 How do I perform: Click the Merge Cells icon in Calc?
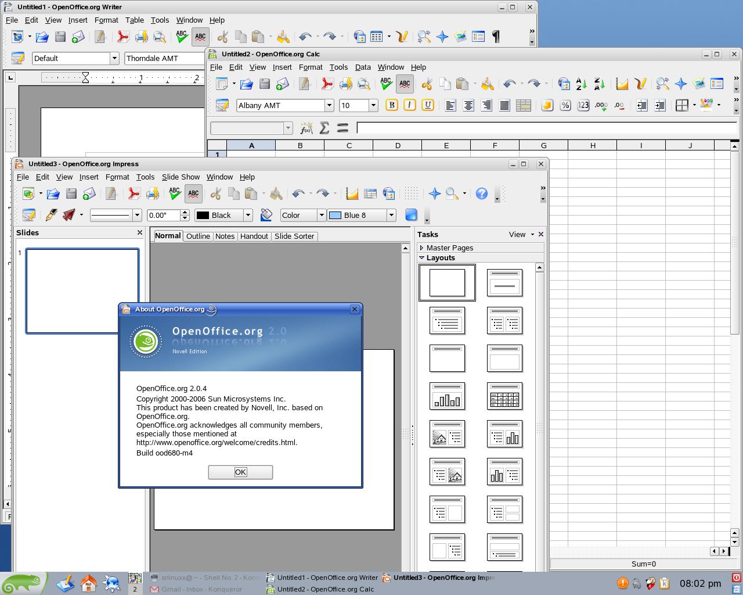point(523,105)
